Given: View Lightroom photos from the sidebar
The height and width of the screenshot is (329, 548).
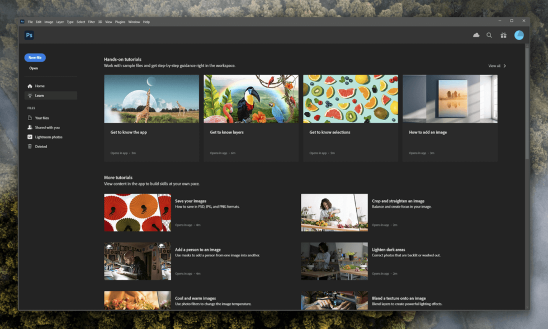Looking at the screenshot, I should [x=48, y=136].
